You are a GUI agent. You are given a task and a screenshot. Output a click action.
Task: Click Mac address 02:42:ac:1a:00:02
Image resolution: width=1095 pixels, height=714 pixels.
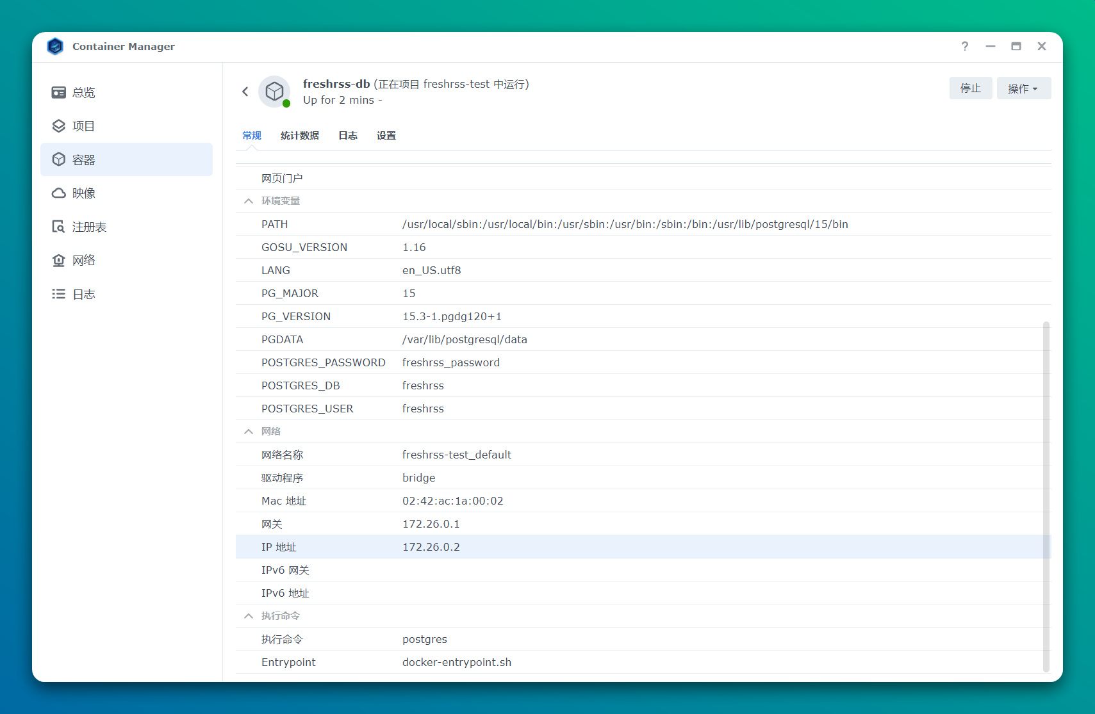tap(453, 501)
